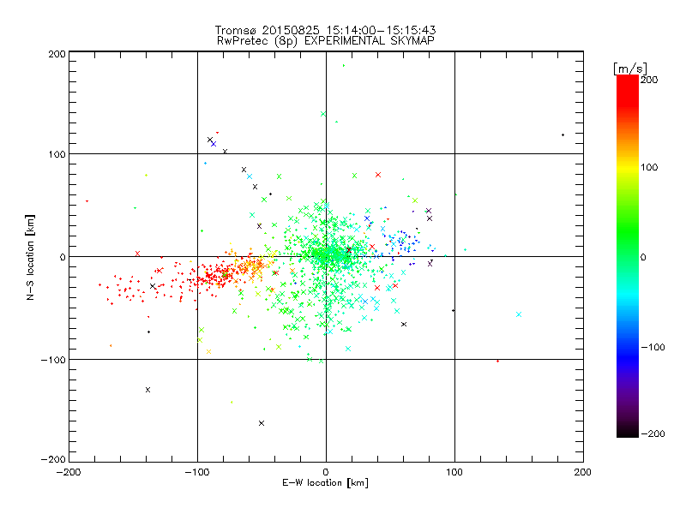Click the plot title line starting with 'Tromsø 20150825'
This screenshot has width=686, height=514.
tap(325, 30)
